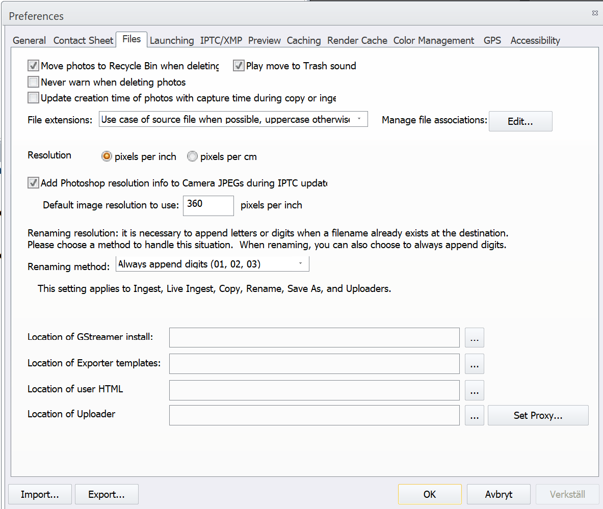This screenshot has height=509, width=603.
Task: Click Edit button for file associations
Action: point(520,122)
